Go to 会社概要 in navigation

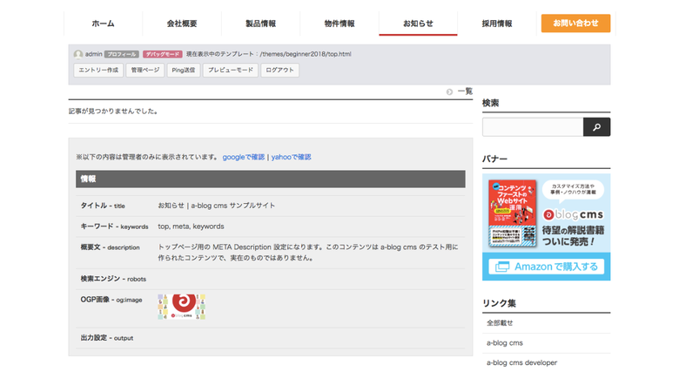182,24
